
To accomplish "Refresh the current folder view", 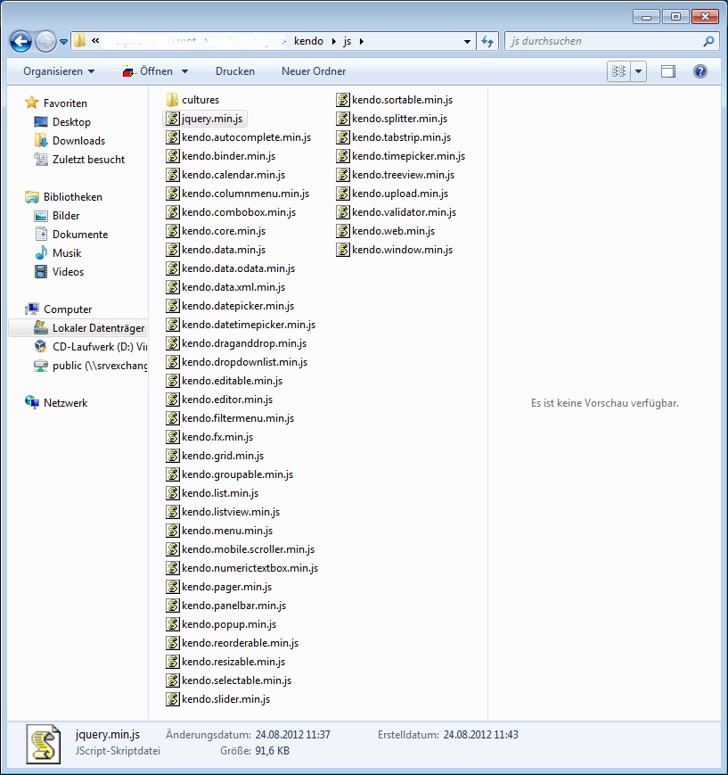I will point(487,42).
